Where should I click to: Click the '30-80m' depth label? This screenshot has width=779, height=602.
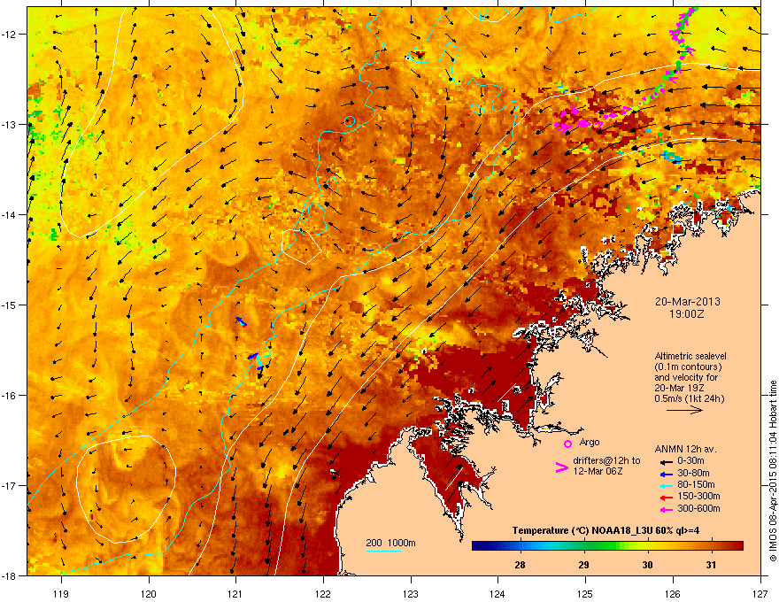point(693,473)
